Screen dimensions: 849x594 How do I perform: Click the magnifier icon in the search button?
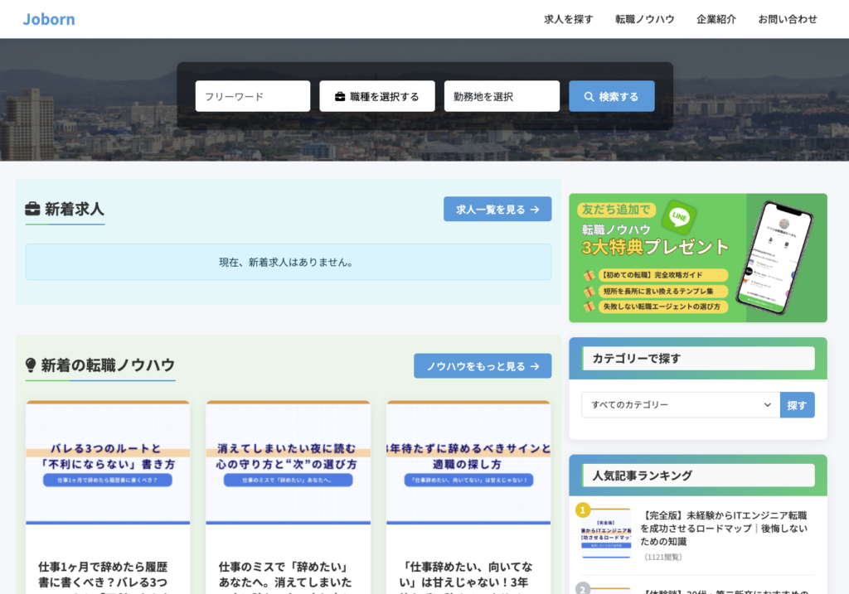click(589, 97)
